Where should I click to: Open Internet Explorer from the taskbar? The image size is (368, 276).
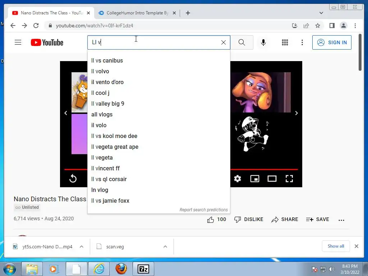tap(99, 269)
